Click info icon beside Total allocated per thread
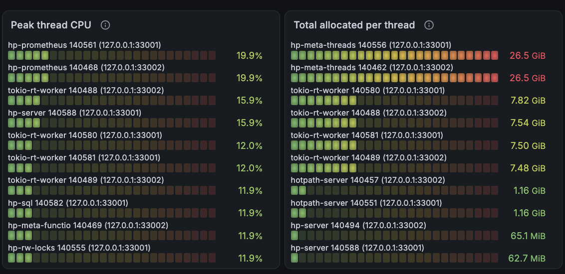 click(x=429, y=25)
